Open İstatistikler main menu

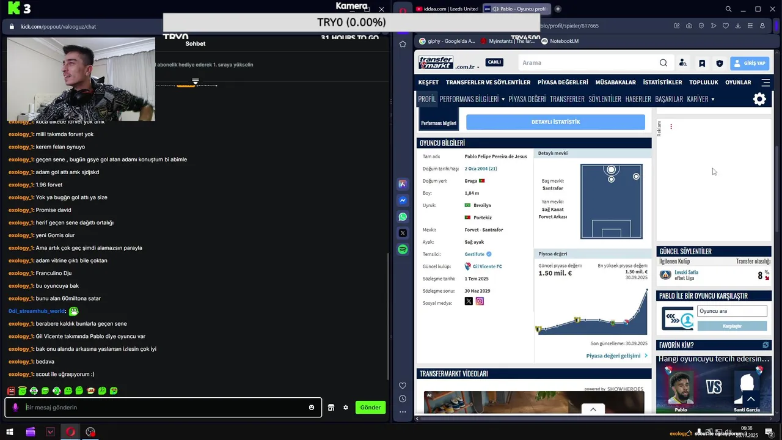pyautogui.click(x=662, y=82)
